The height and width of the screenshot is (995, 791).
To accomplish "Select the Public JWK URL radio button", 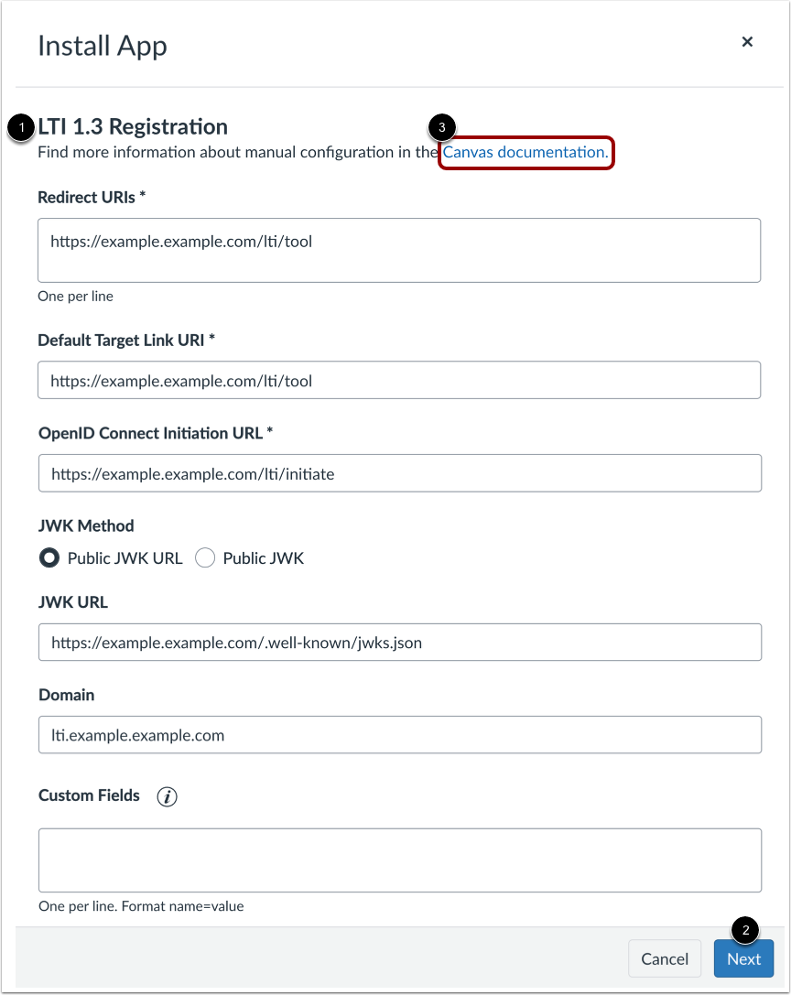I will (x=49, y=557).
